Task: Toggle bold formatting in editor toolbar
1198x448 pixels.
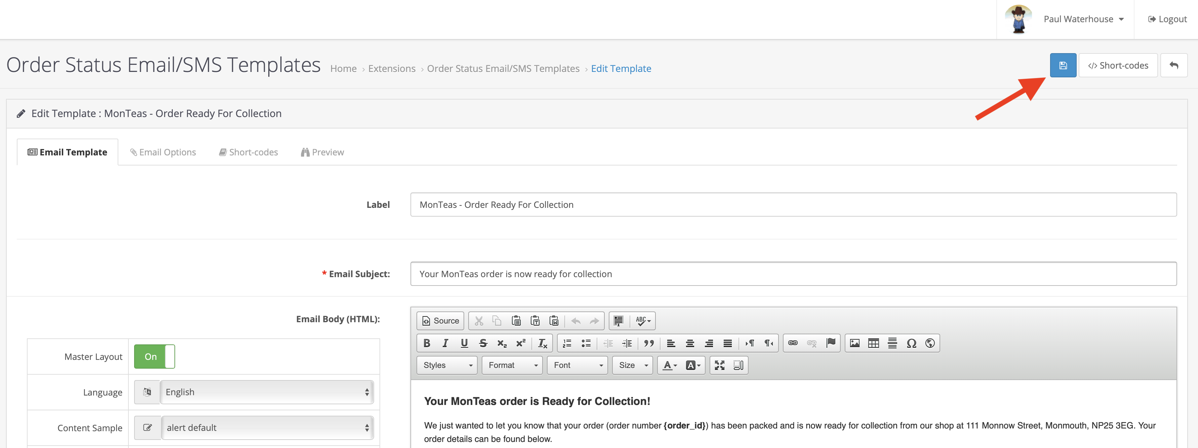Action: (427, 343)
